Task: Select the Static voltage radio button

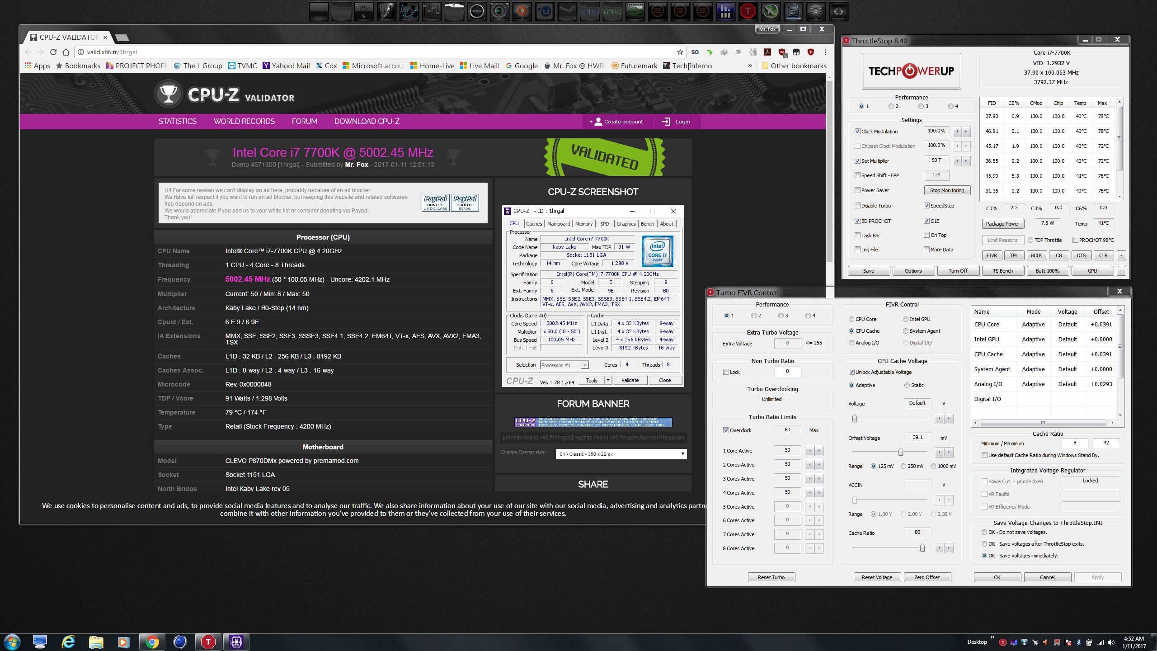Action: pyautogui.click(x=907, y=385)
